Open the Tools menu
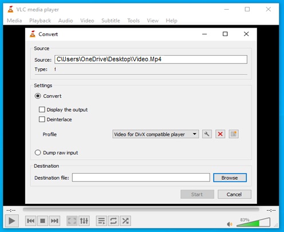Image resolution: width=284 pixels, height=232 pixels. pos(133,21)
